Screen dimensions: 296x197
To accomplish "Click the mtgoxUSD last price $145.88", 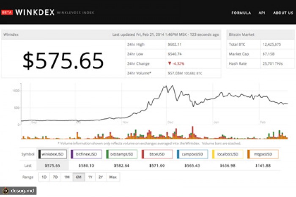I will tap(263, 166).
